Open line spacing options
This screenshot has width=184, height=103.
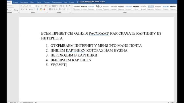point(60,9)
